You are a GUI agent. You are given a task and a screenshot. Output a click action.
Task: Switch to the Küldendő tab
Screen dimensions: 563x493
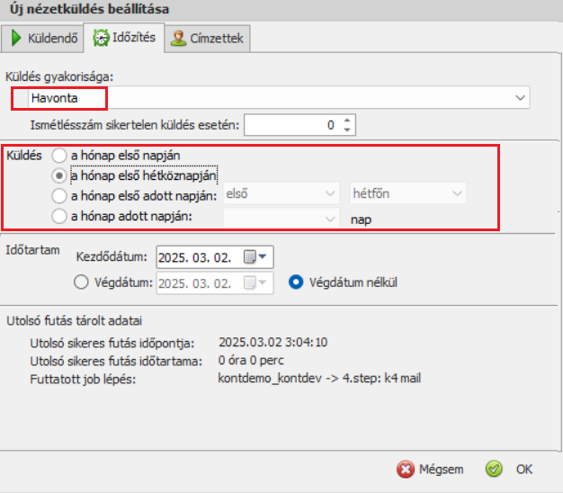(x=46, y=39)
